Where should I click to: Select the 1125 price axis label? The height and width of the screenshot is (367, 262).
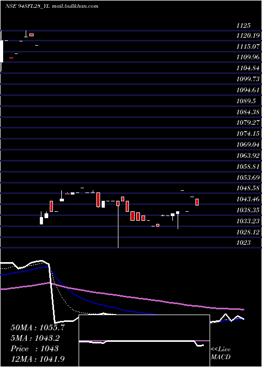point(244,26)
